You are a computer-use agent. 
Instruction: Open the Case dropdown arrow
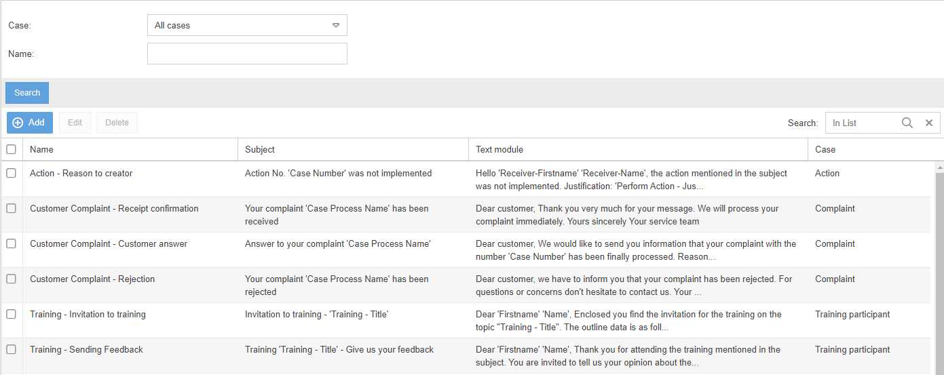point(335,25)
